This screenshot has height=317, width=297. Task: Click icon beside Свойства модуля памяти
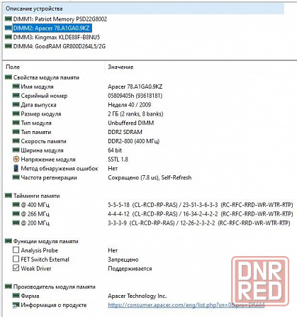pyautogui.click(x=9, y=77)
